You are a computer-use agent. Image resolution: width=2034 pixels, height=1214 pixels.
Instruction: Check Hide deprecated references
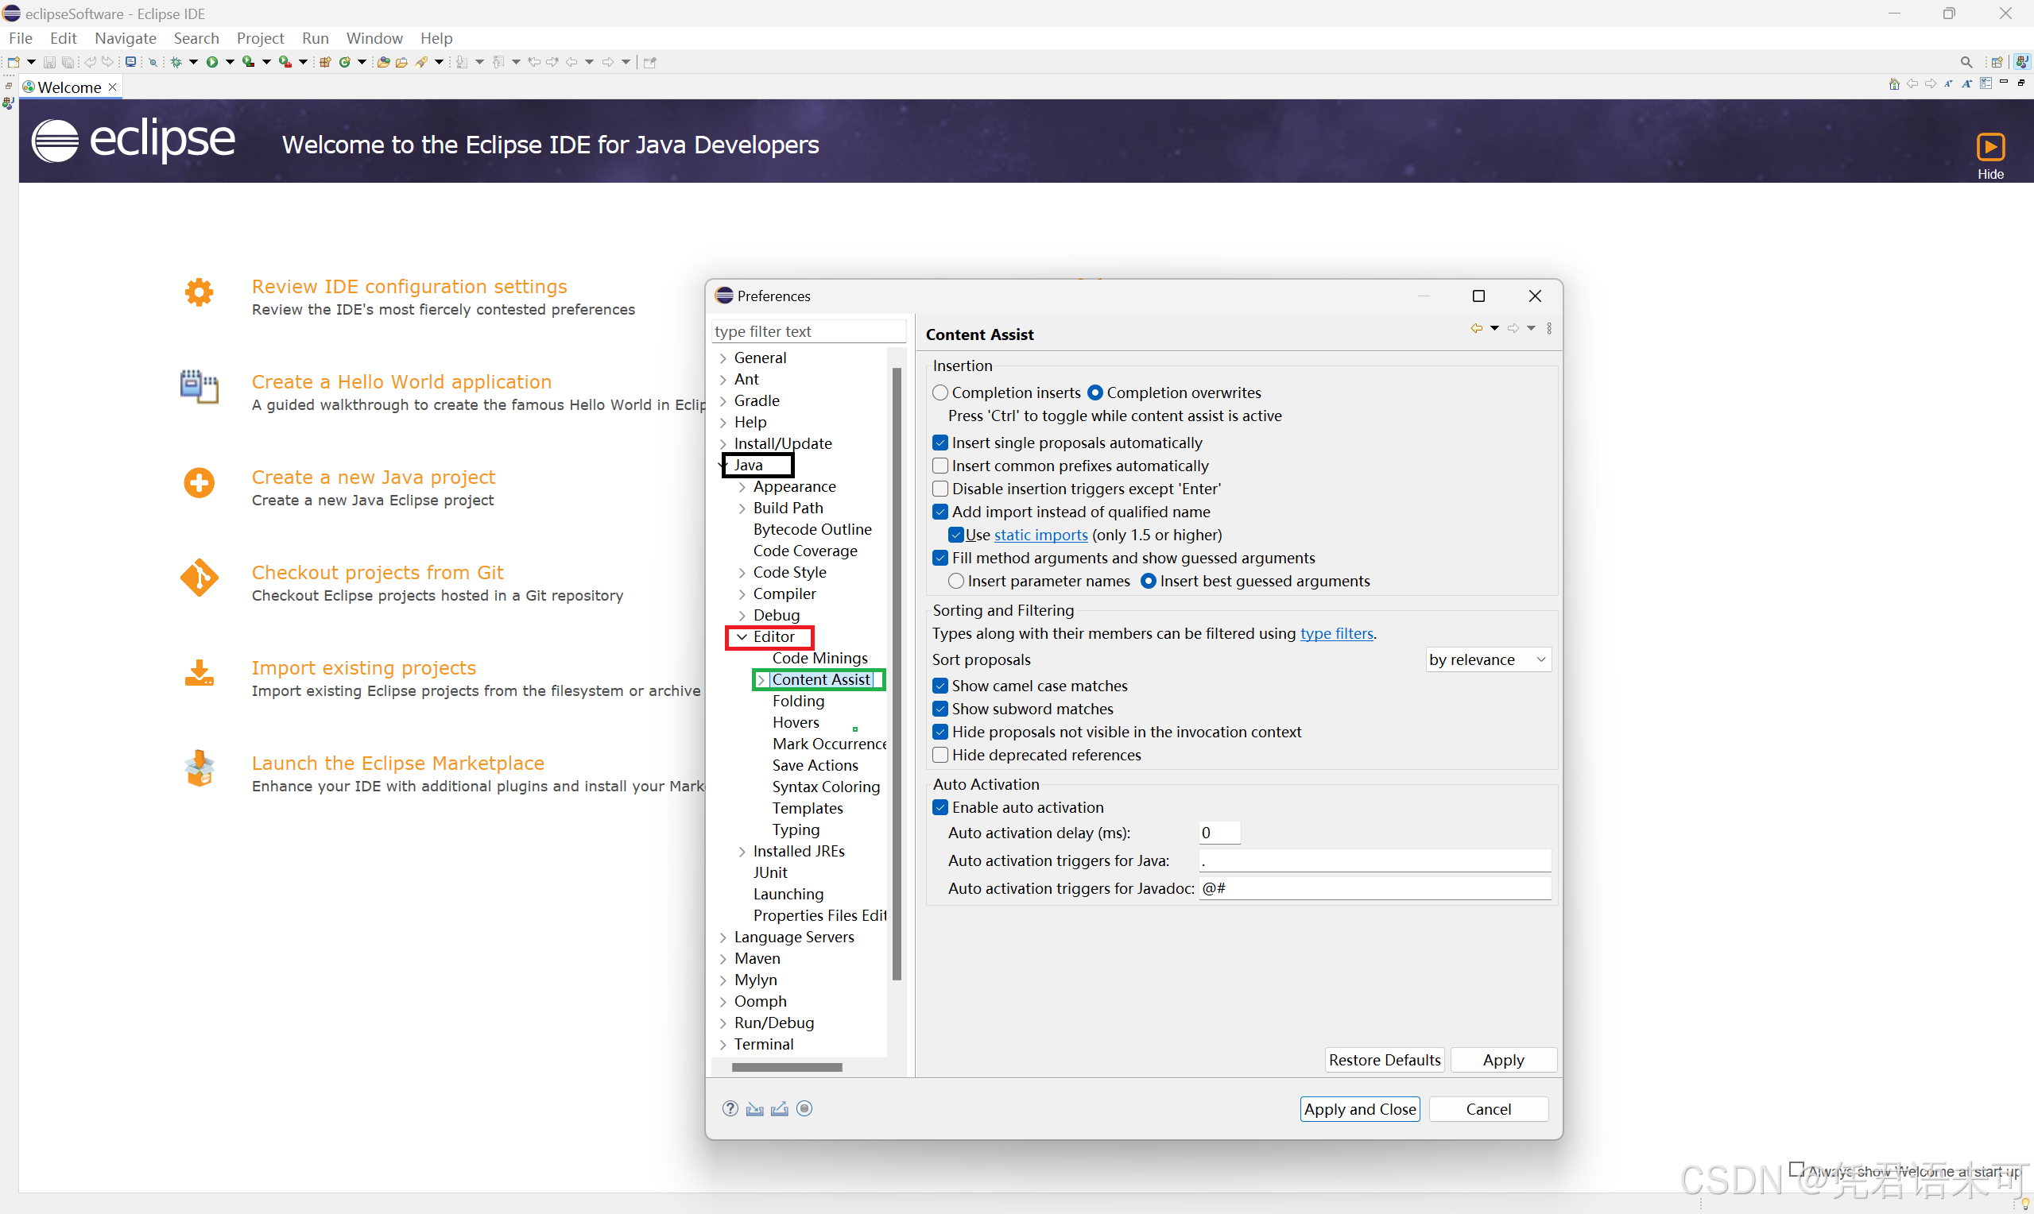[x=940, y=754]
